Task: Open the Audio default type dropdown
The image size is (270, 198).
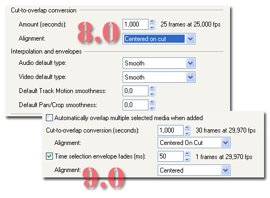Action: 159,63
